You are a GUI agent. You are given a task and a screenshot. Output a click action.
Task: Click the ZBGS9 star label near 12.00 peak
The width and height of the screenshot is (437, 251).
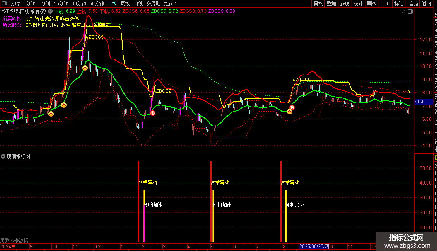[x=94, y=37]
